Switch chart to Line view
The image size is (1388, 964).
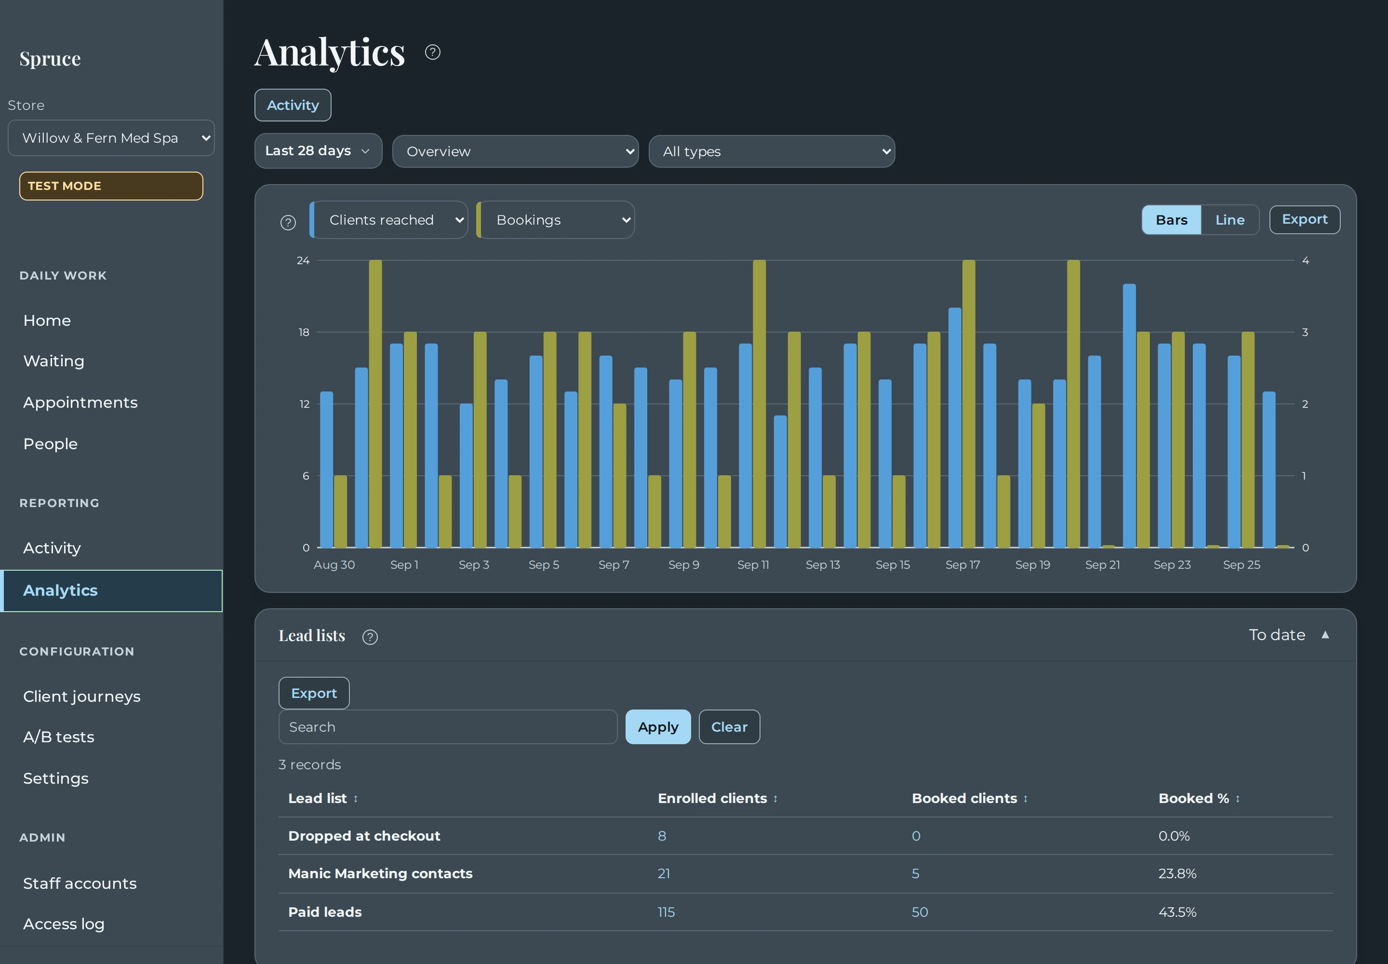1230,220
